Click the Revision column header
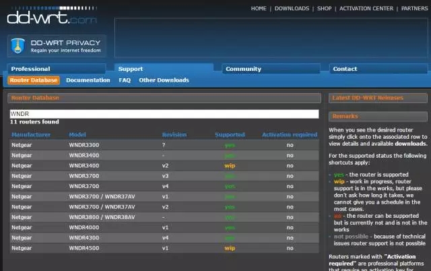 tap(174, 135)
